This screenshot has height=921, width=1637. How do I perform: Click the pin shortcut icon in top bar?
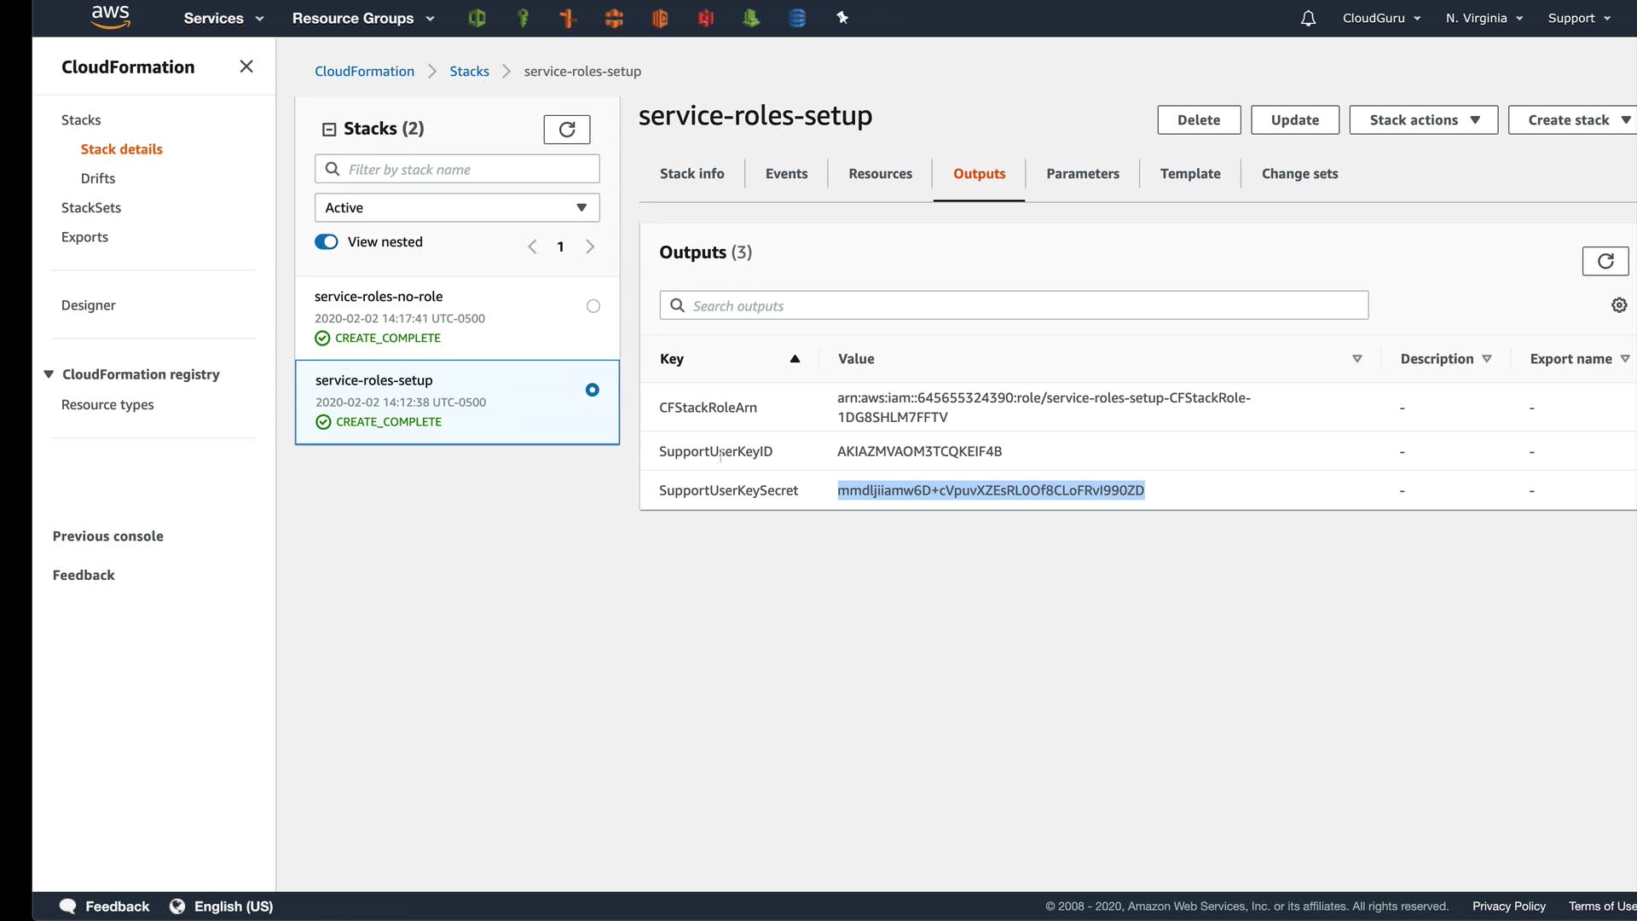coord(842,18)
